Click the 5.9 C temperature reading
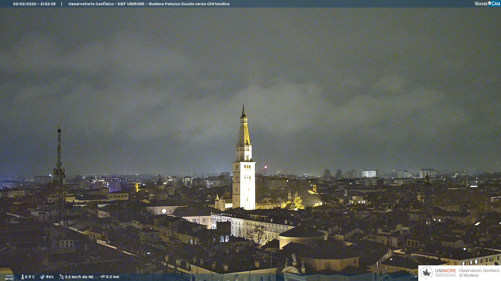 [x=30, y=277]
